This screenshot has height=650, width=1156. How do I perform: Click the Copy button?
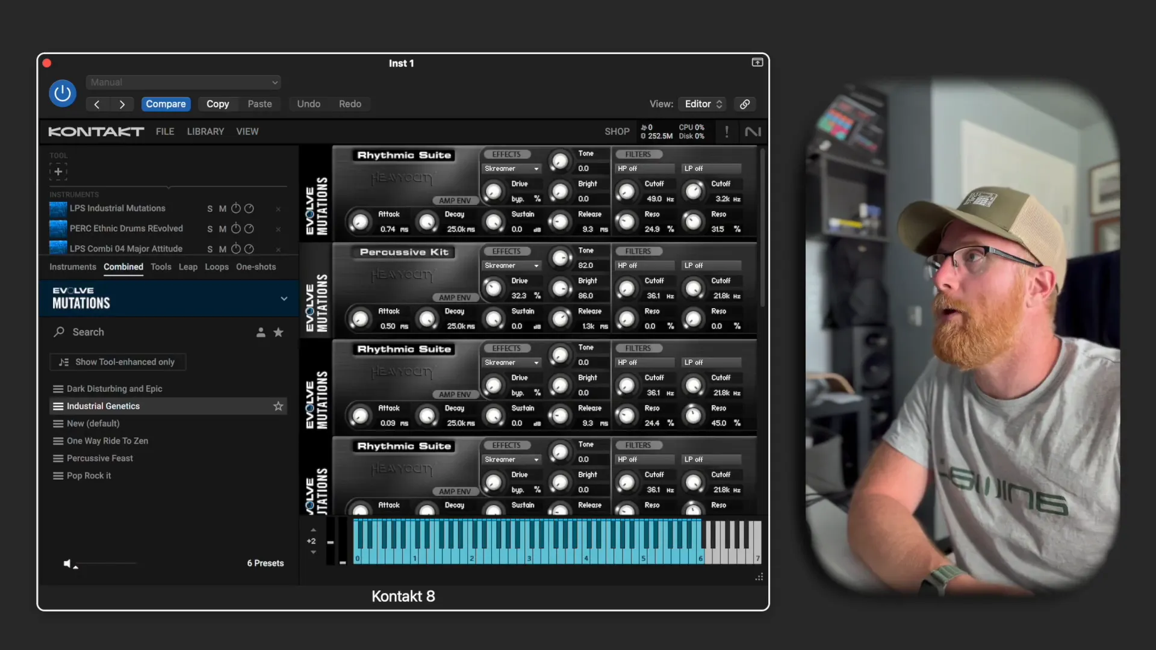(x=218, y=104)
